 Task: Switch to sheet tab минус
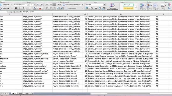(x=21, y=93)
